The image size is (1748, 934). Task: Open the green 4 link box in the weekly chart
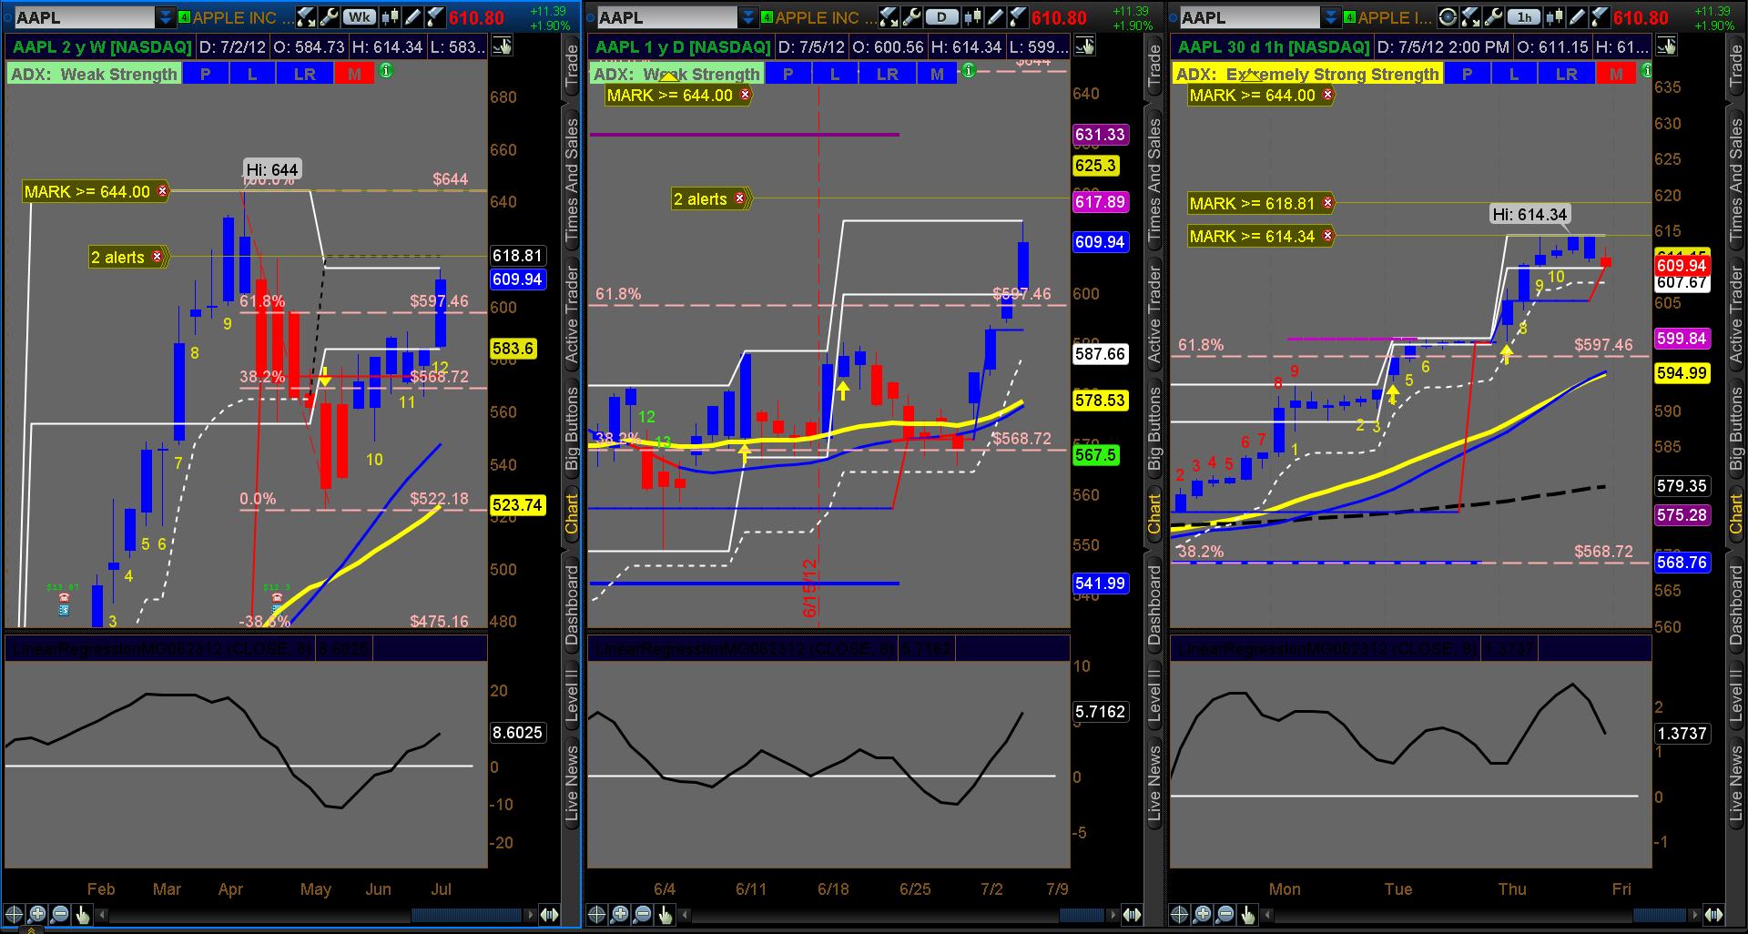(184, 17)
